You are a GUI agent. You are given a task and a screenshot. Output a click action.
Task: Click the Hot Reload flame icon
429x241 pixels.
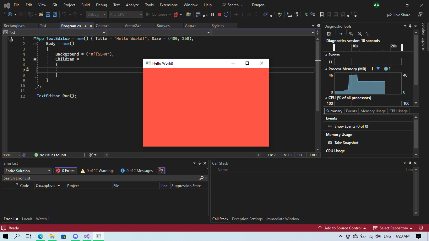(176, 14)
